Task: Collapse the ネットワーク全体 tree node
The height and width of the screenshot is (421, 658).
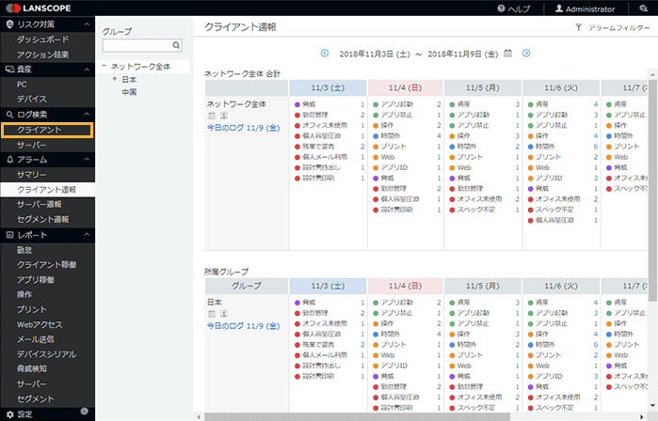Action: tap(104, 67)
